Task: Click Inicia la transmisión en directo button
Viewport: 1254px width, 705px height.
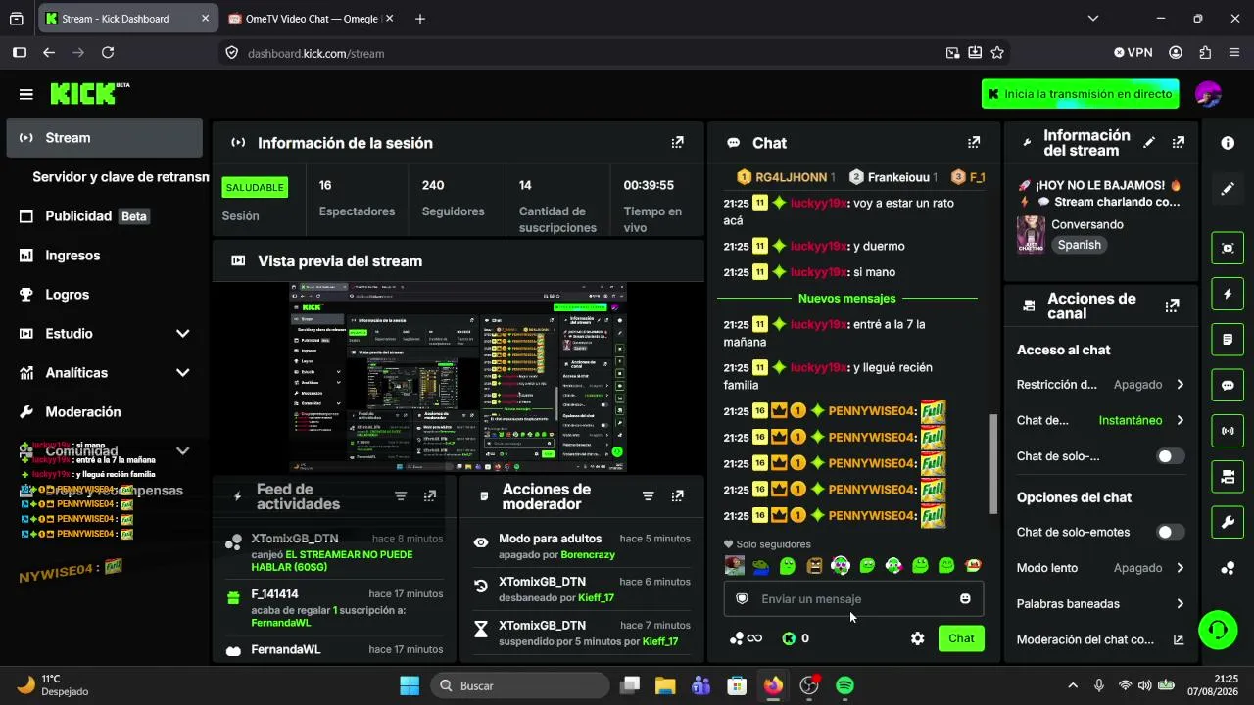Action: pos(1080,94)
